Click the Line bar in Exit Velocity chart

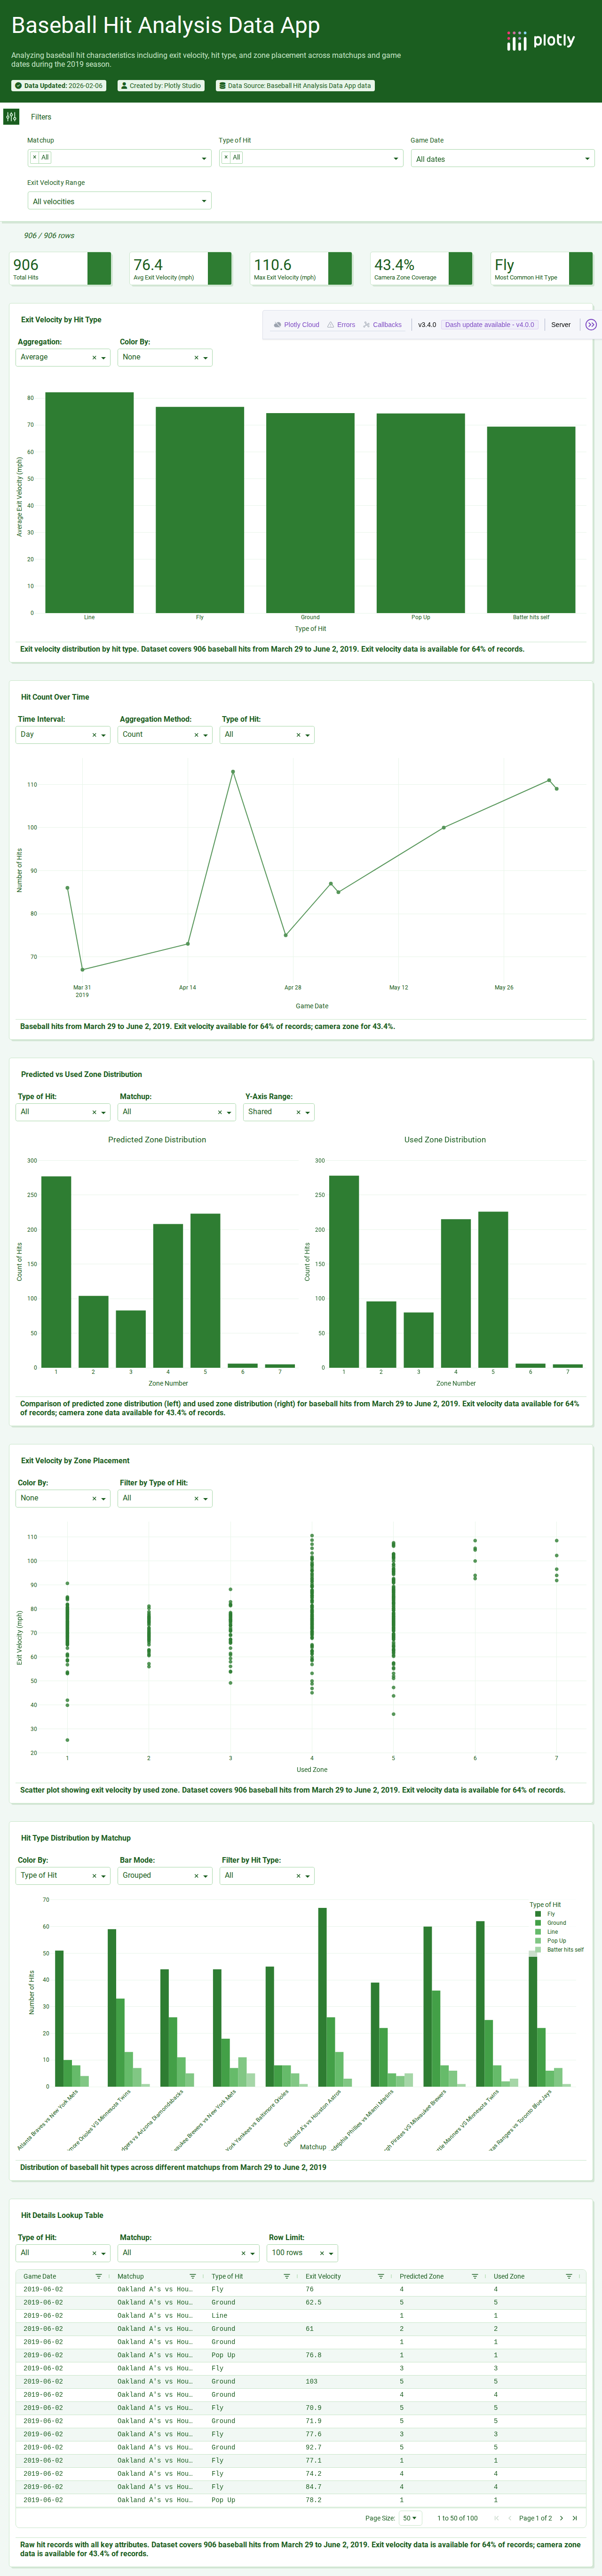(x=89, y=502)
